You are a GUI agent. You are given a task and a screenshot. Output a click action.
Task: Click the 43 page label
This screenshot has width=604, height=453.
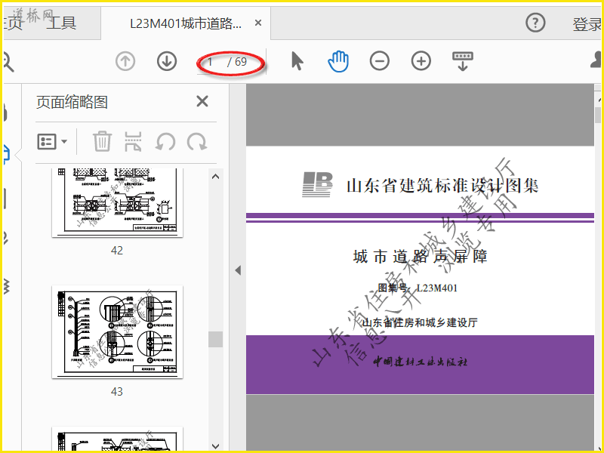pos(117,392)
